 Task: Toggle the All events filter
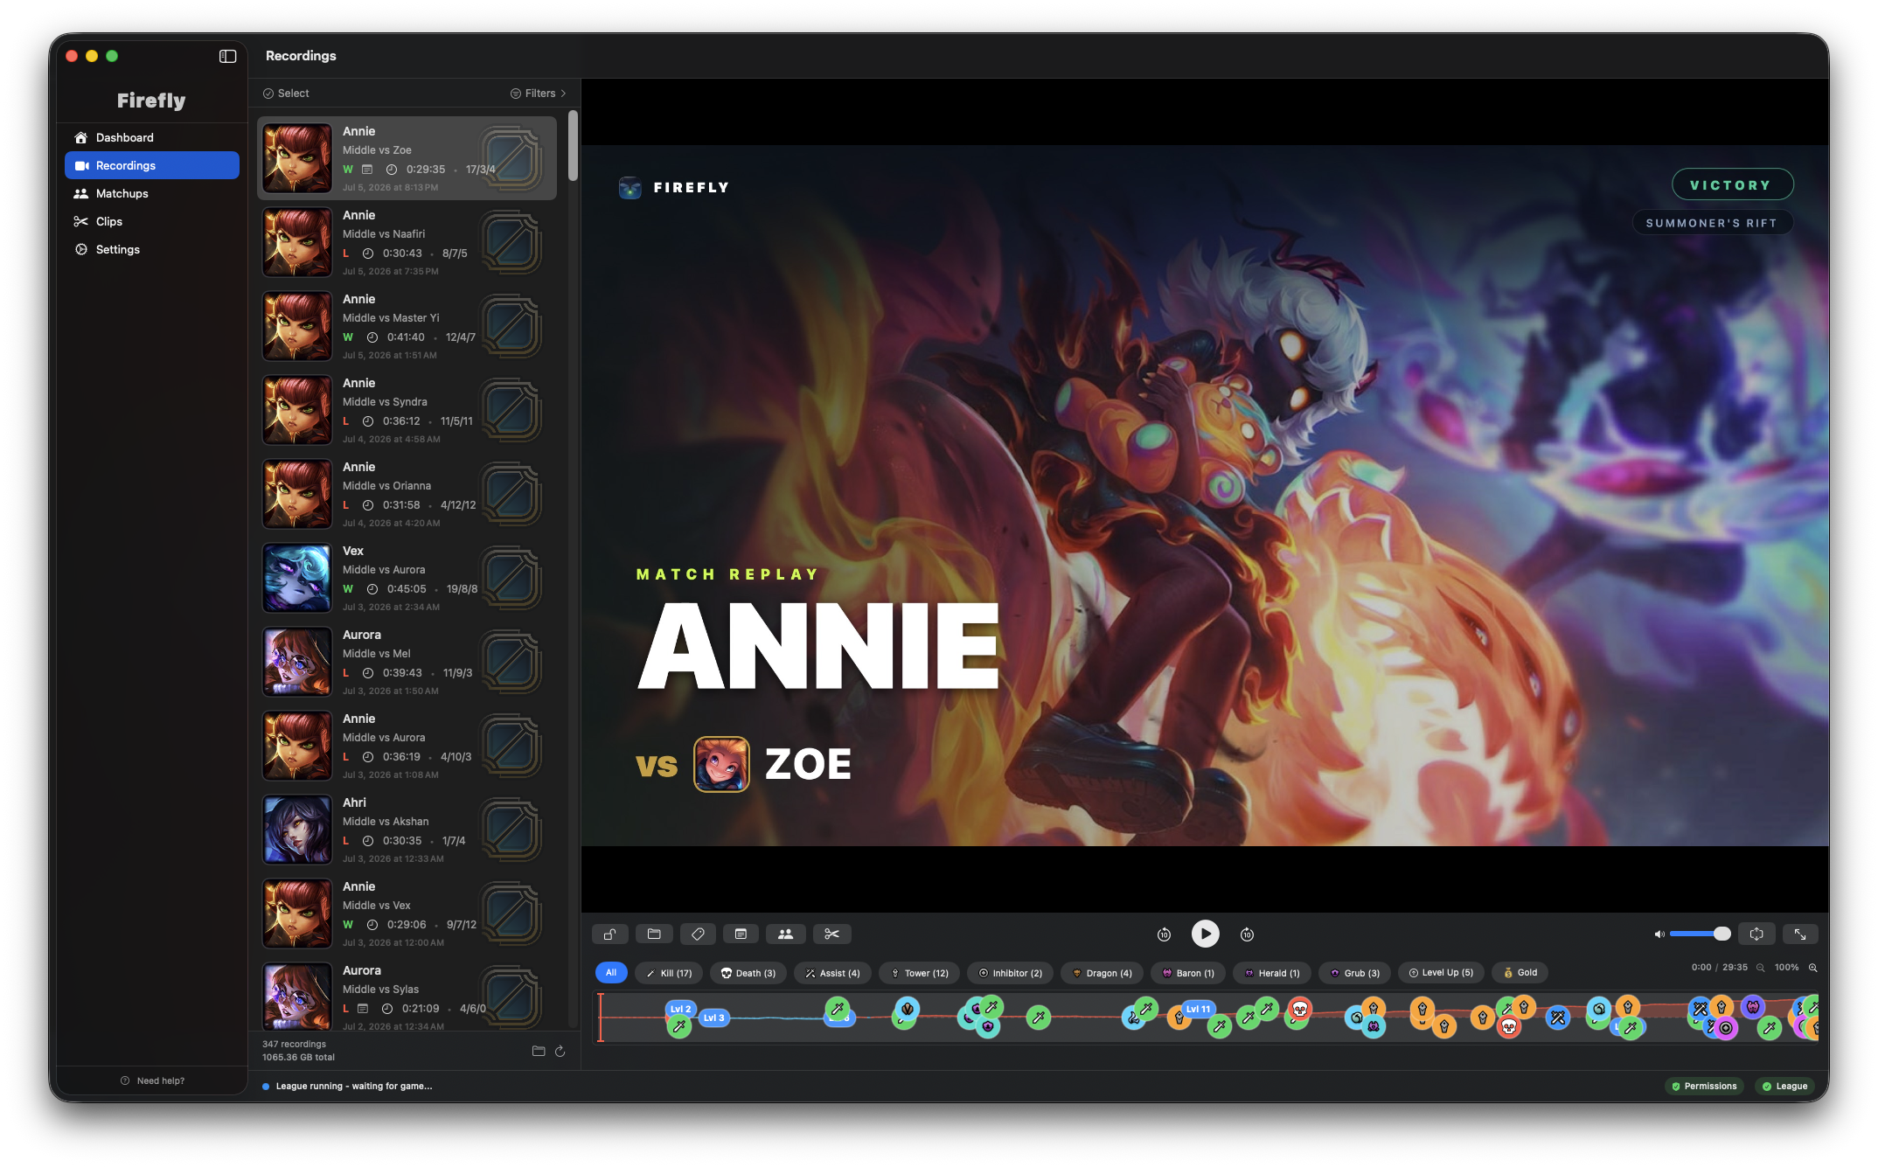(611, 973)
